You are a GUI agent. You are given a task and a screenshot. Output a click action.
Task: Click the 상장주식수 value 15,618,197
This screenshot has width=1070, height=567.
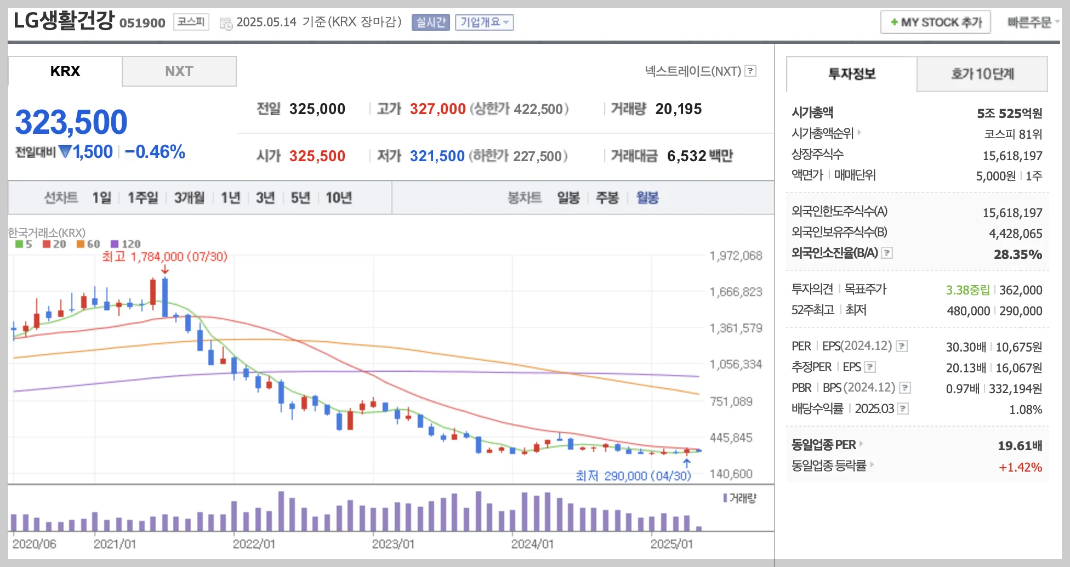coord(1012,156)
